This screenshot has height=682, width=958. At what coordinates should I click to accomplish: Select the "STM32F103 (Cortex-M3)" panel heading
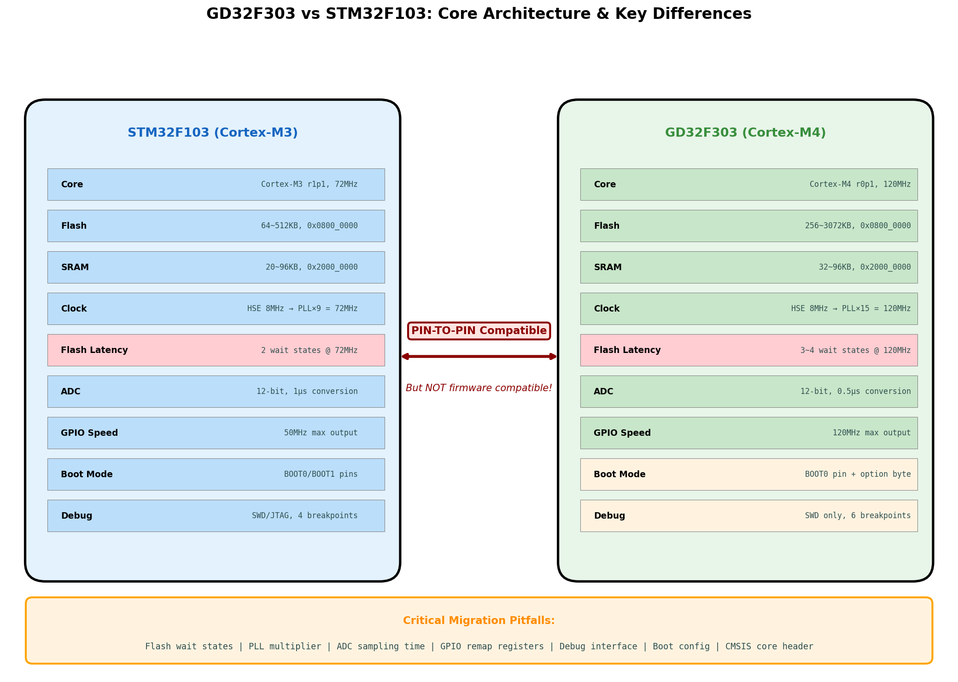213,133
